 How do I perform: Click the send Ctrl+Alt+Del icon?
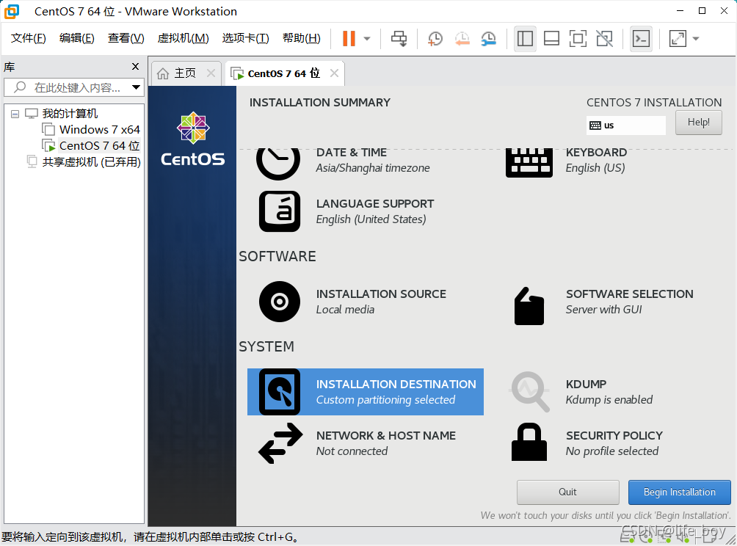[x=399, y=39]
